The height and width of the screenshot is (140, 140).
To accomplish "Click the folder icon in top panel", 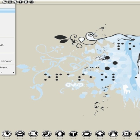I will coord(15,2).
